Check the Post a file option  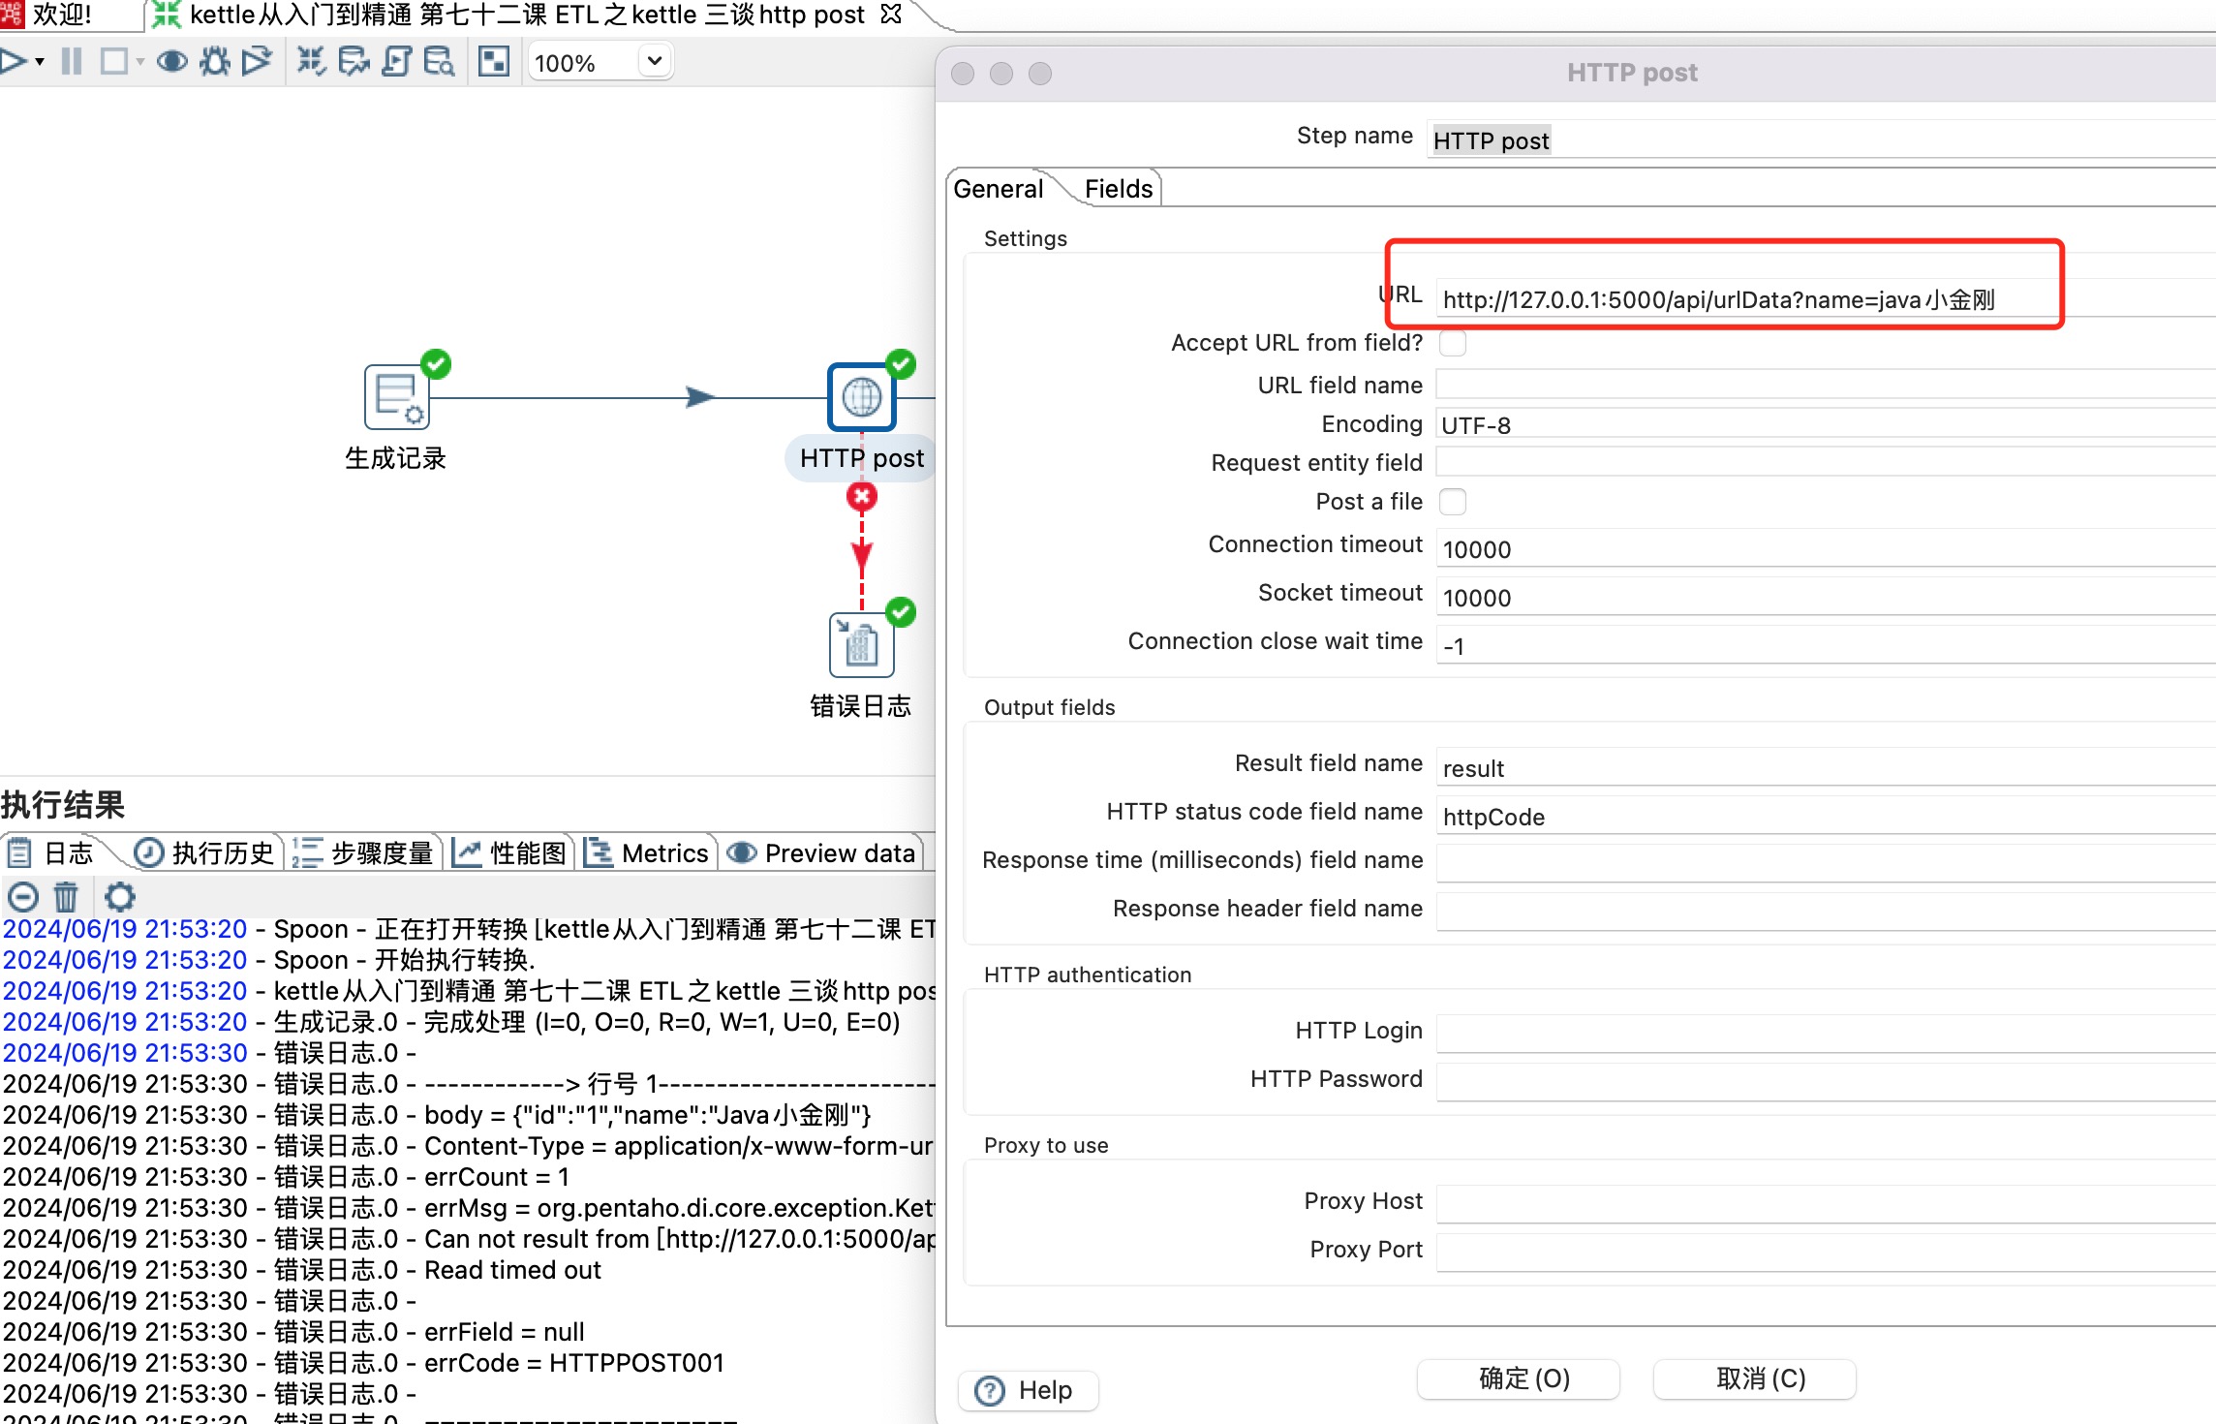pos(1454,502)
